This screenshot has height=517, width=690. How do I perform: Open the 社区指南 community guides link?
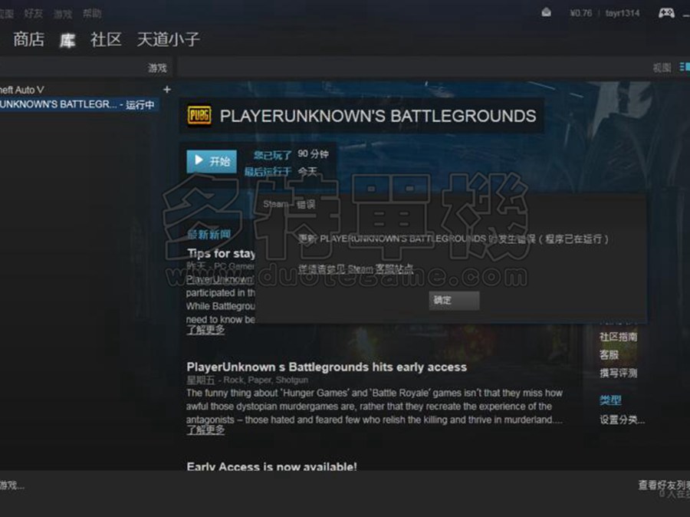[618, 337]
